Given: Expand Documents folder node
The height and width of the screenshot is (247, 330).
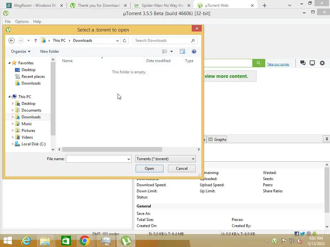Looking at the screenshot, I should (13, 110).
